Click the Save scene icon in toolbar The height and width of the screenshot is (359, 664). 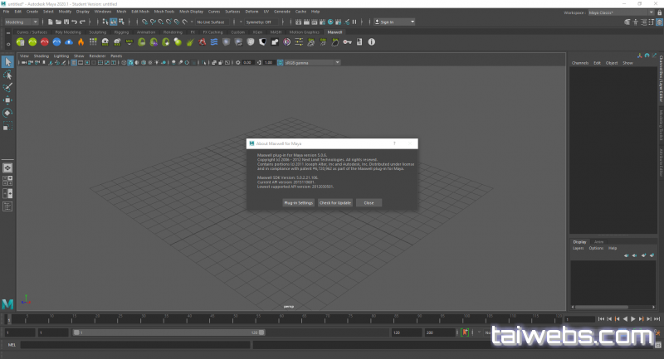[x=66, y=22]
